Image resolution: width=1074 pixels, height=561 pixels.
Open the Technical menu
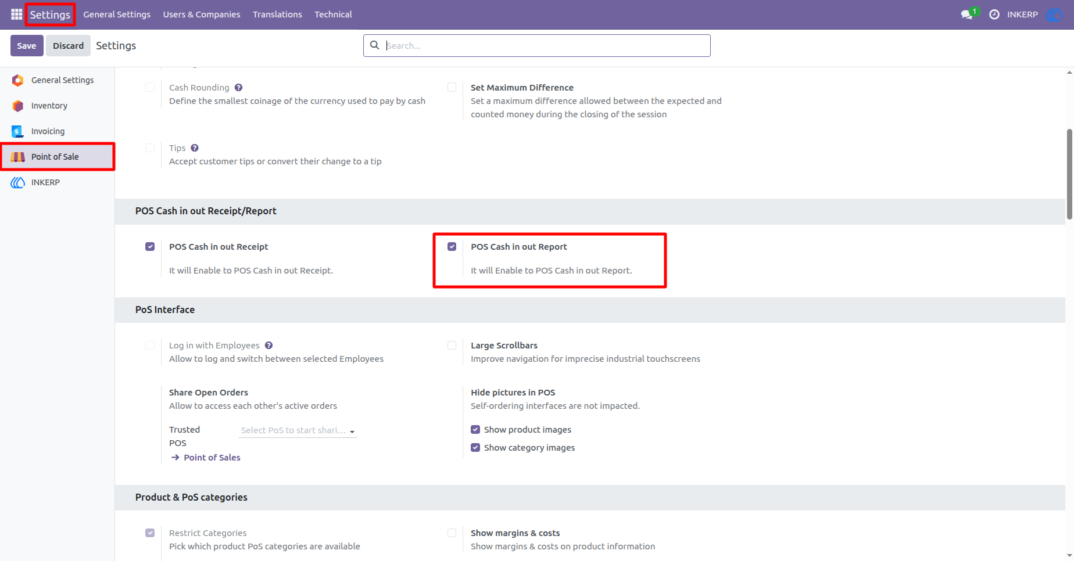coord(333,15)
